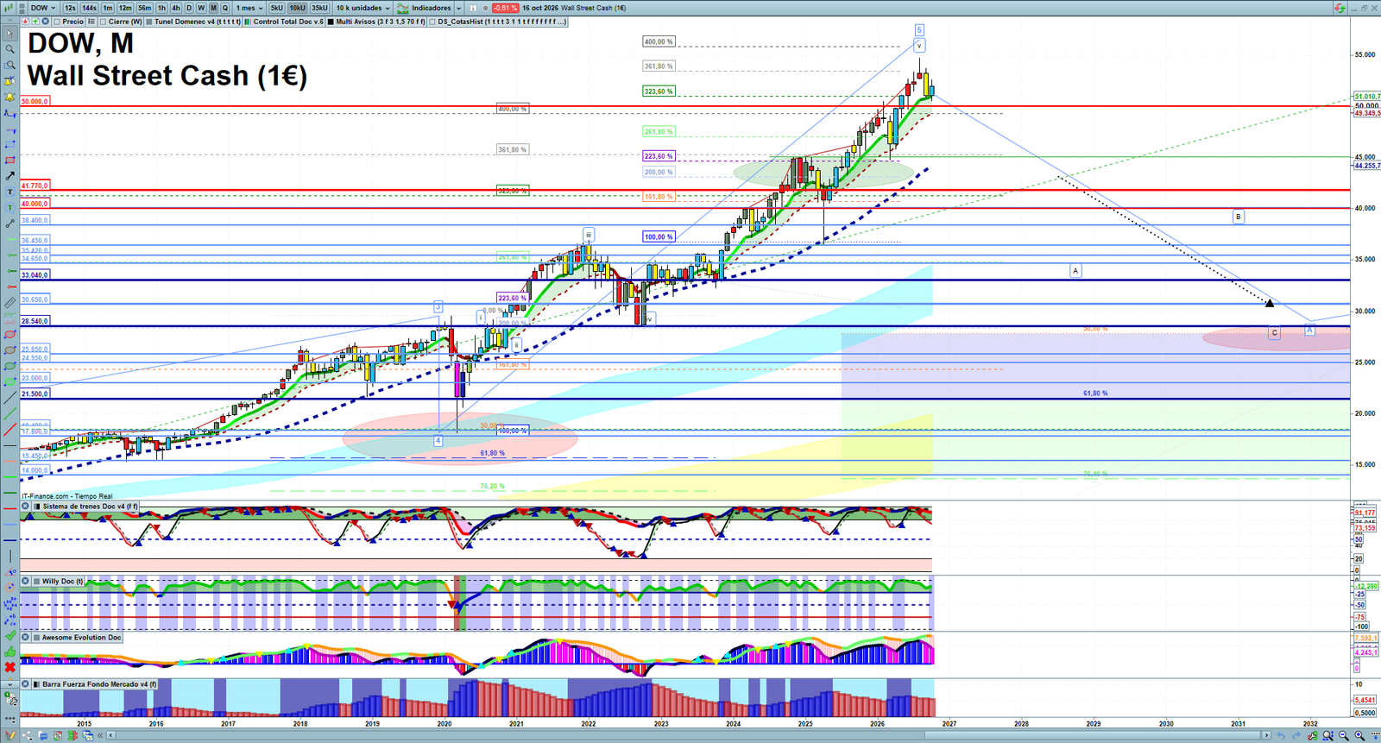
Task: Toggle the Precio checkbox
Action: click(x=56, y=22)
